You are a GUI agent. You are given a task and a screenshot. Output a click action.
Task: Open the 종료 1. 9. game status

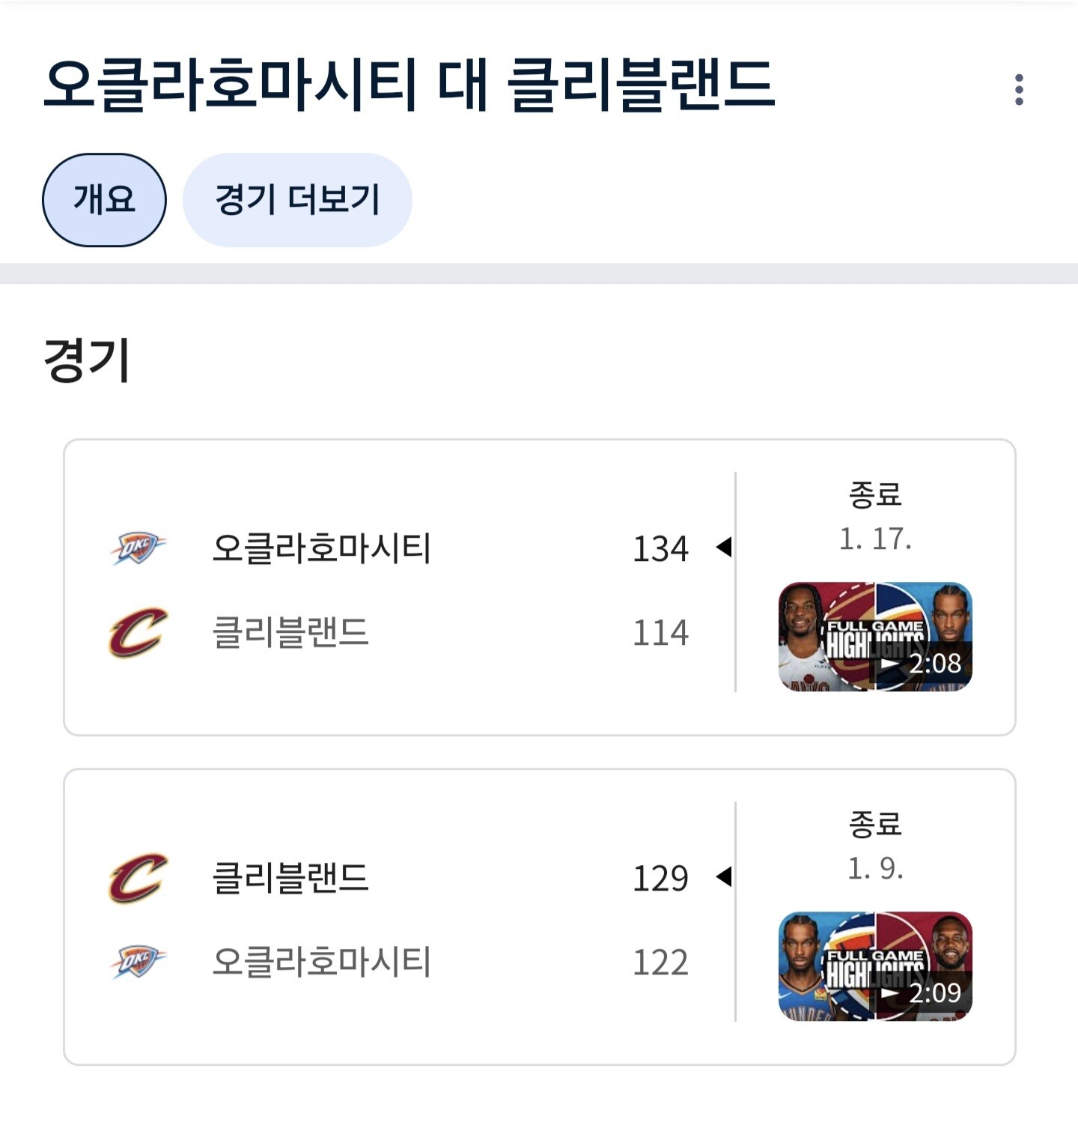(875, 846)
